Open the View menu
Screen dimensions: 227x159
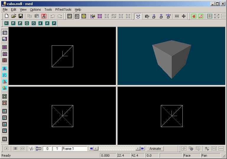point(23,9)
